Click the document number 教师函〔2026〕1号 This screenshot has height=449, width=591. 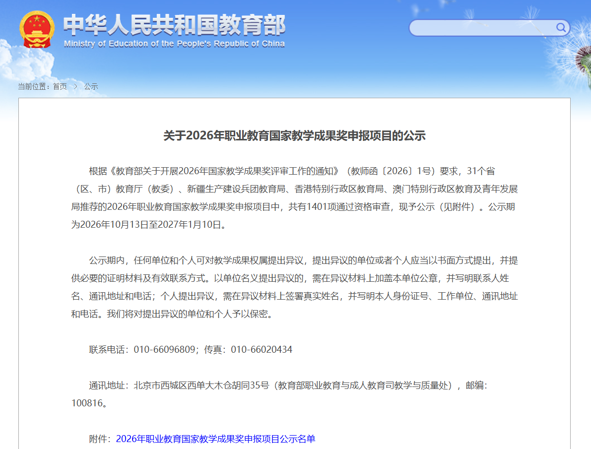click(x=391, y=171)
